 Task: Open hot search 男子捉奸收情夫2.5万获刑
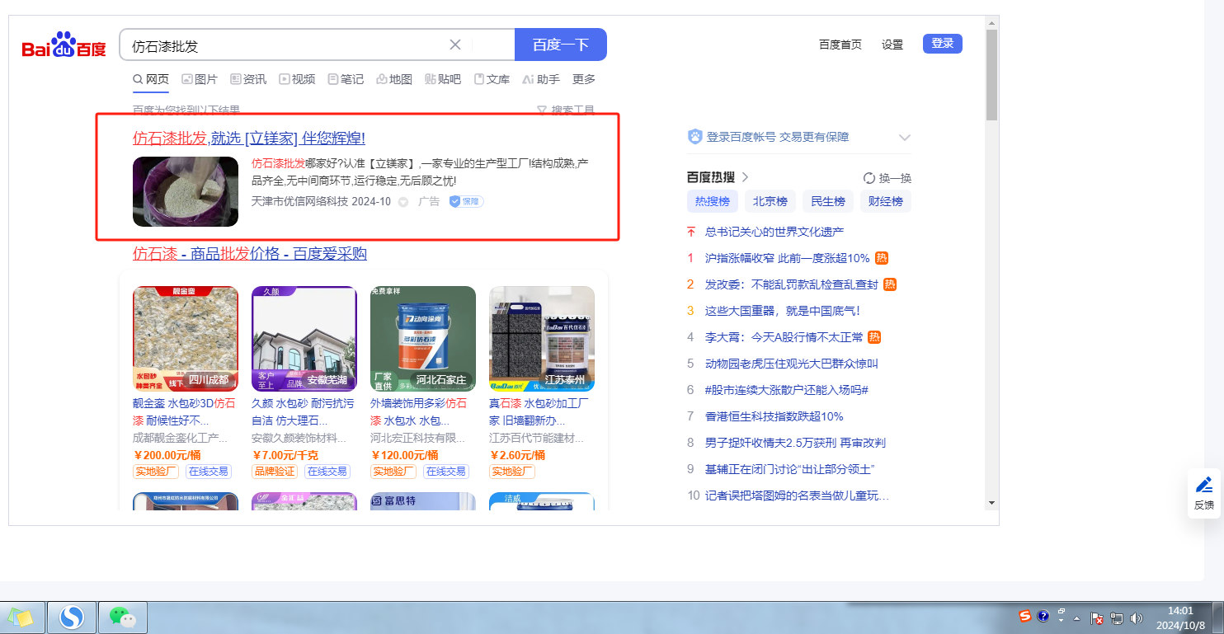point(795,443)
